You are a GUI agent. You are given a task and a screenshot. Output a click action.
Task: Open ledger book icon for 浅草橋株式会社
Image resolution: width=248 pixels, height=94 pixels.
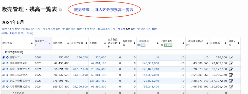[x=4, y=63]
